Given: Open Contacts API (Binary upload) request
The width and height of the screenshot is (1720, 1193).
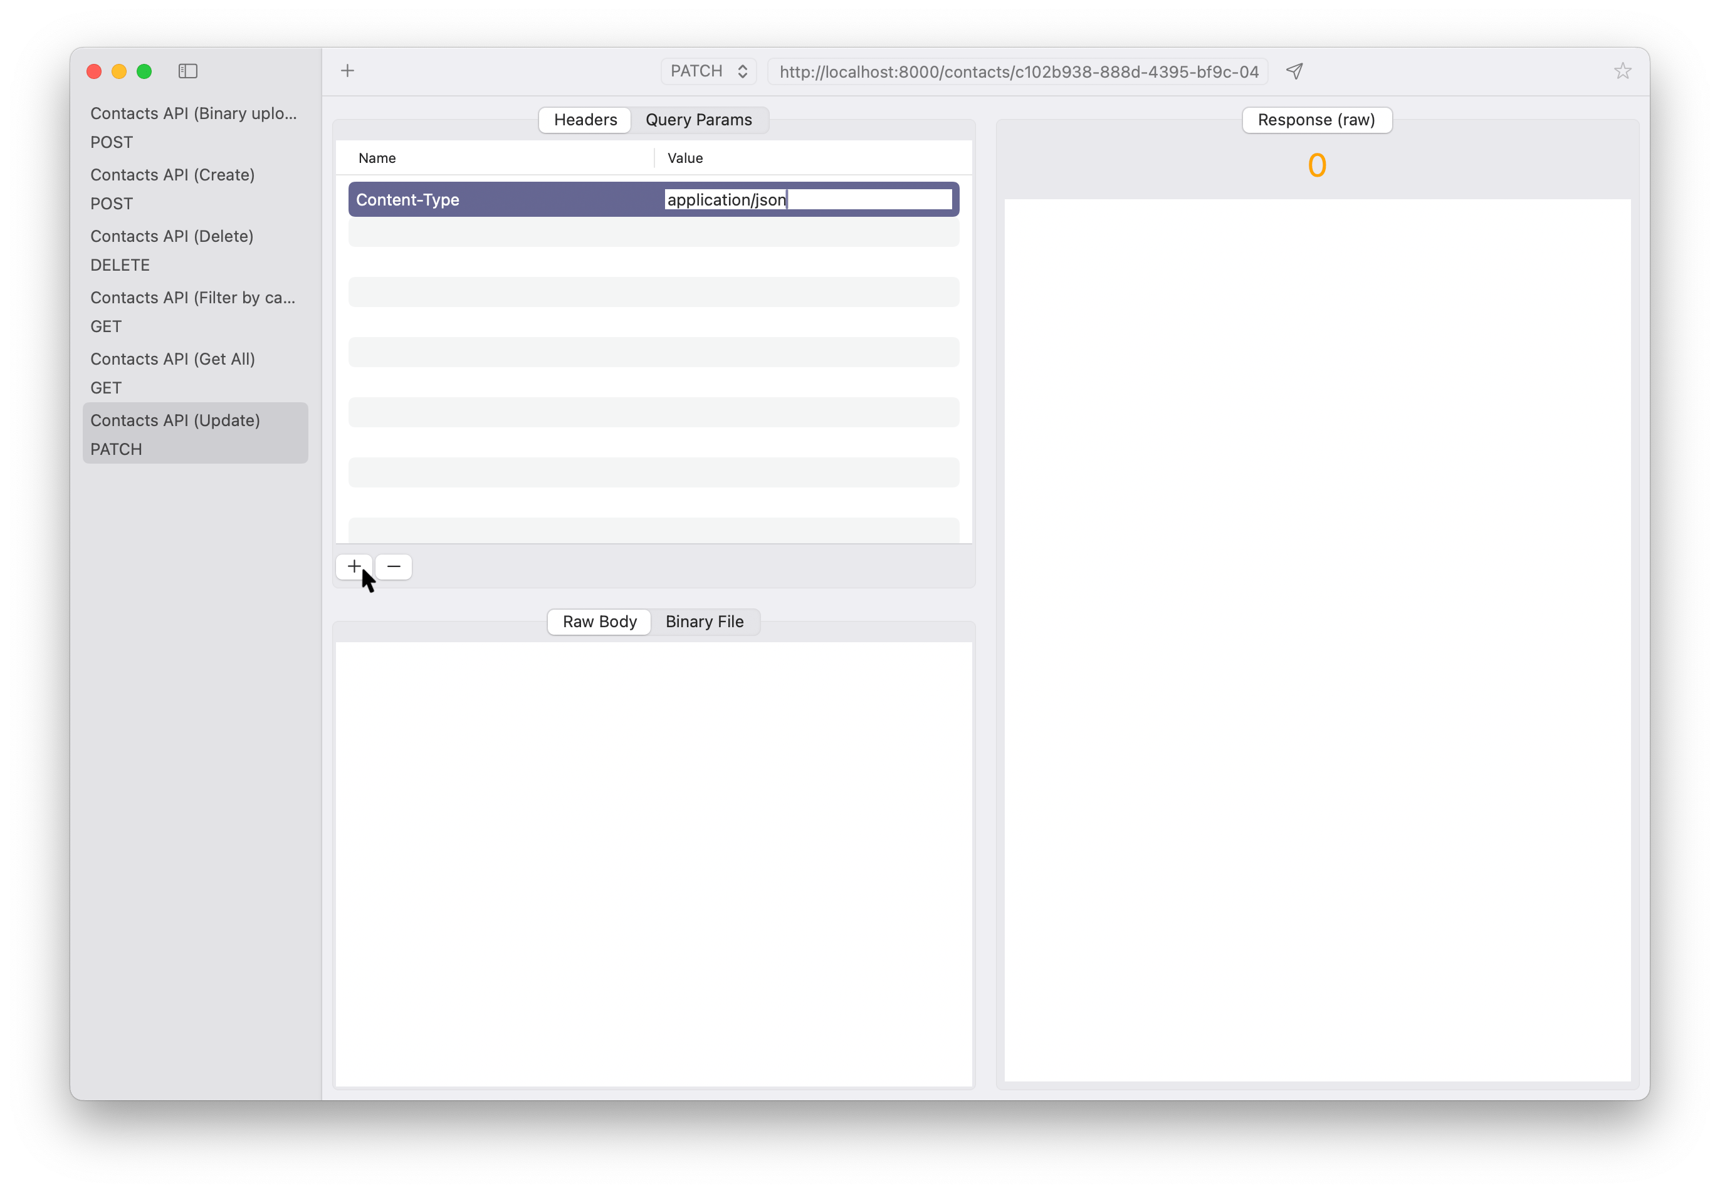Looking at the screenshot, I should (194, 127).
